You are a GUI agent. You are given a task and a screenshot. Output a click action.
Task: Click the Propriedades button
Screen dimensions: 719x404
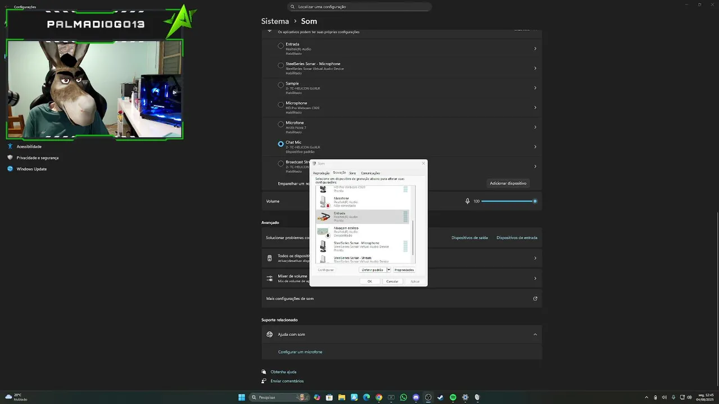404,270
